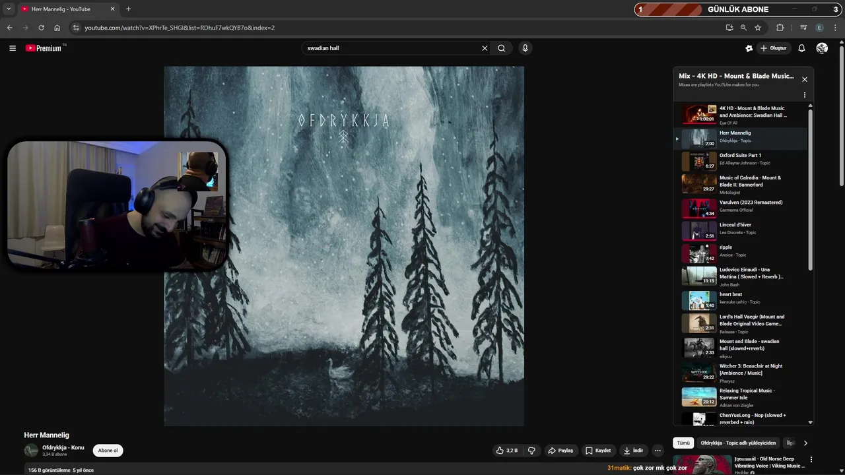The image size is (845, 475).
Task: Go back in browser history
Action: pos(9,28)
